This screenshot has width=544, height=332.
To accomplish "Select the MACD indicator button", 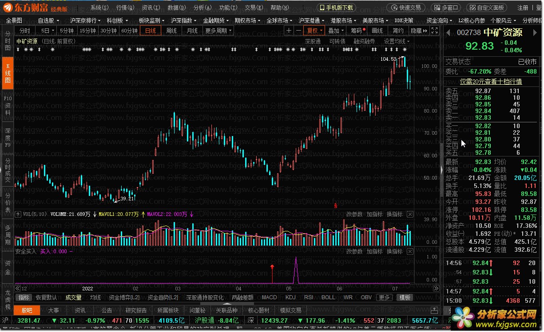I will coord(269,297).
